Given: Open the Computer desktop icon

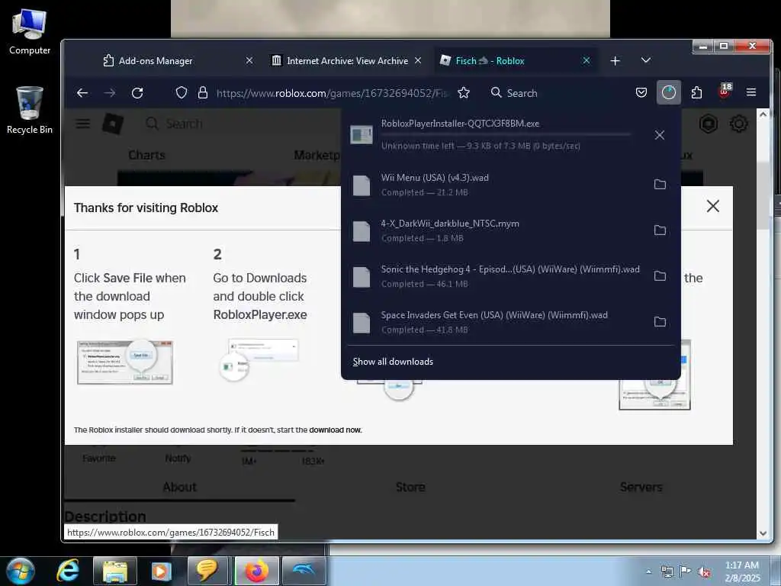Looking at the screenshot, I should (30, 31).
